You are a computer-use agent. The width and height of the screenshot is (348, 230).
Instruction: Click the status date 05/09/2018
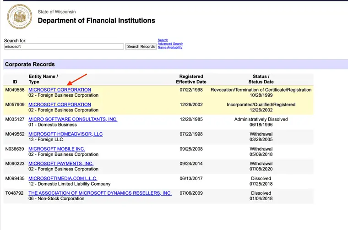(x=261, y=154)
